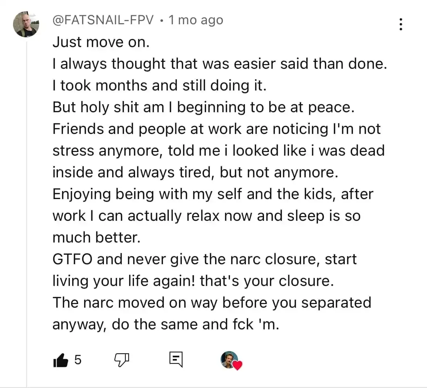Click the line "GTFO and never give the narc closure"
427x388 pixels.
(205, 259)
